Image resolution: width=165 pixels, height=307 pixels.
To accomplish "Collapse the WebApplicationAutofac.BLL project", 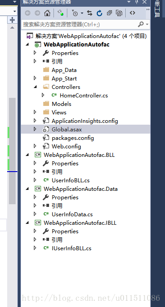I will pyautogui.click(x=28, y=155).
